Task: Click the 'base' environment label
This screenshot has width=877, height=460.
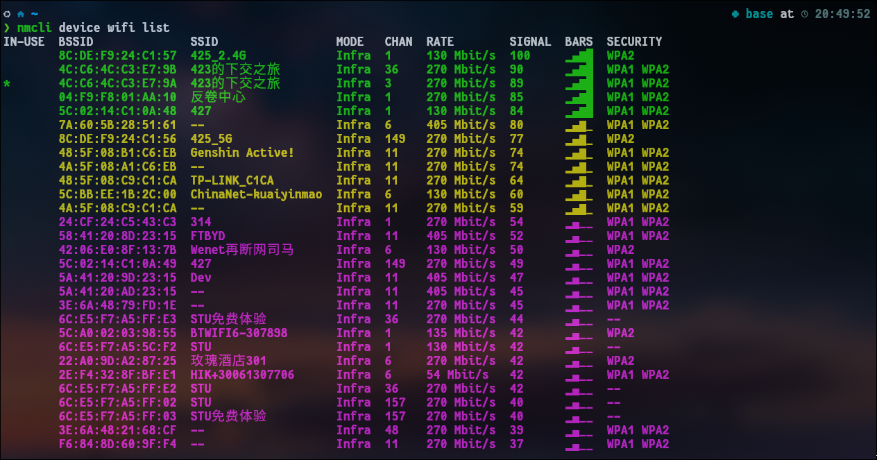Action: click(x=759, y=14)
